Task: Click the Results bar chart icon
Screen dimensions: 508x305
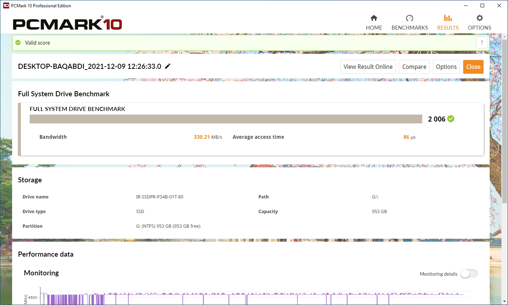Action: [448, 18]
